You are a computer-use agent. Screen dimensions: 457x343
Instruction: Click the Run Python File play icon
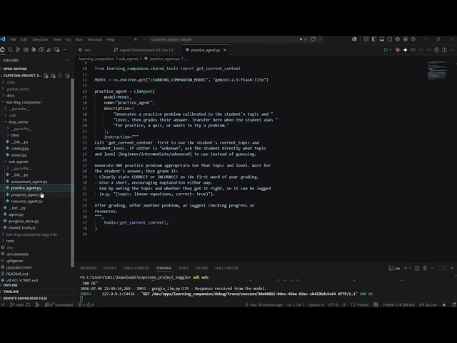386,50
